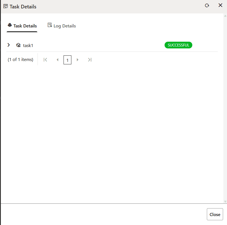The image size is (227, 225).
Task: Click the previous page arrow
Action: pos(57,60)
